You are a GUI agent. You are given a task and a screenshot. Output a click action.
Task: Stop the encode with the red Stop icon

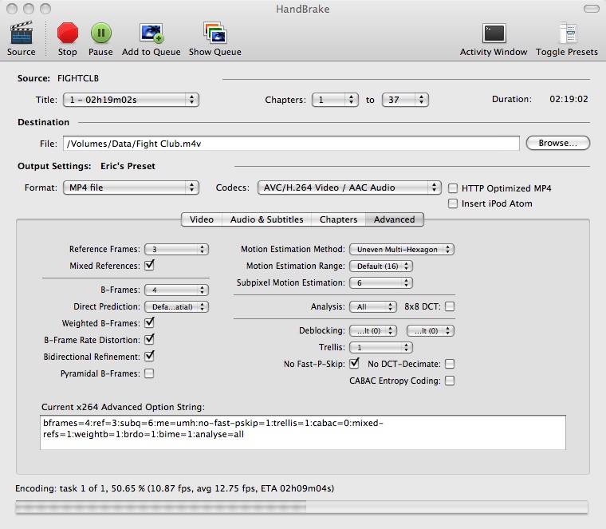pos(68,33)
